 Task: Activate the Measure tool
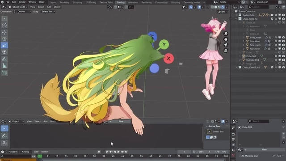[x=4, y=66]
